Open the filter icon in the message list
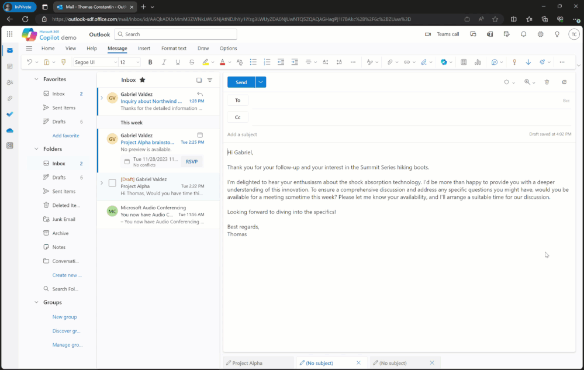The width and height of the screenshot is (584, 370). (x=210, y=80)
